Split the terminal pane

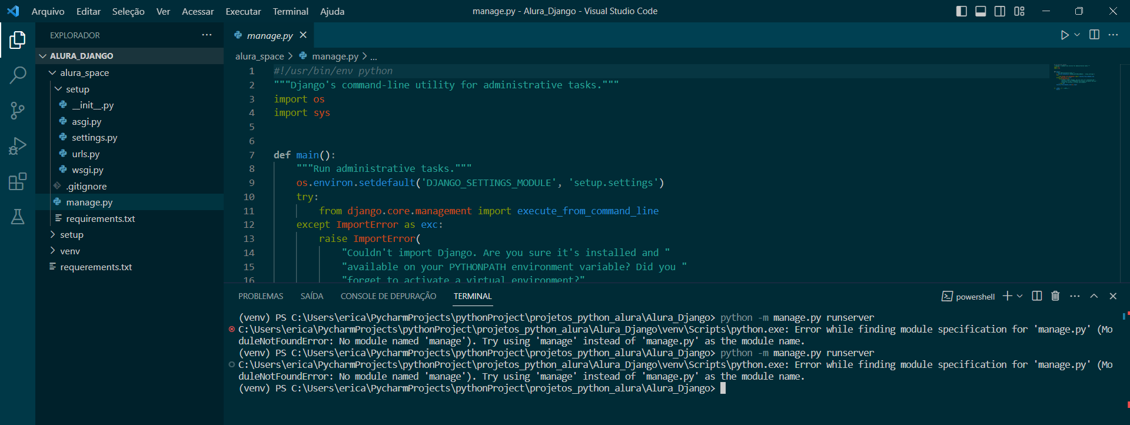[1037, 295]
